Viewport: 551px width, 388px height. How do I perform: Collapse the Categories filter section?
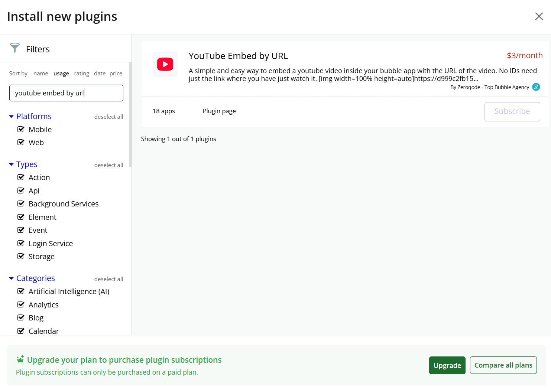point(11,278)
